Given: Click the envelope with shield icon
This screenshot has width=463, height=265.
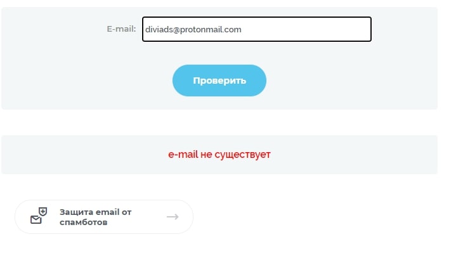Looking at the screenshot, I should tap(39, 216).
